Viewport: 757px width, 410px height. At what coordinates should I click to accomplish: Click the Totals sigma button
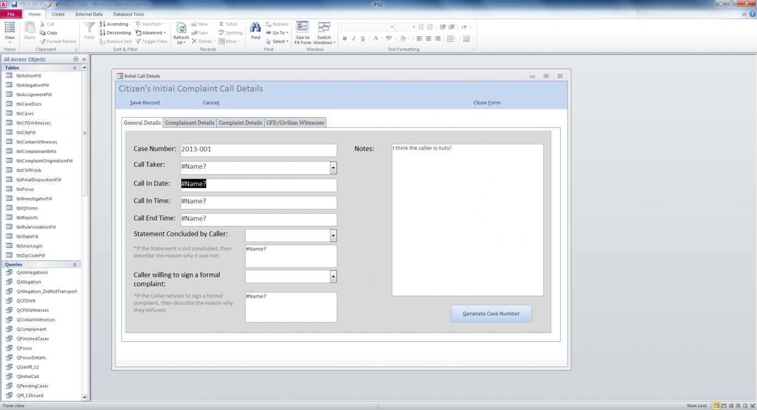(x=228, y=24)
